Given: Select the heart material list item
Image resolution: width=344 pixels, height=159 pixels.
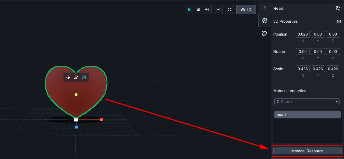Looking at the screenshot, I should 307,114.
